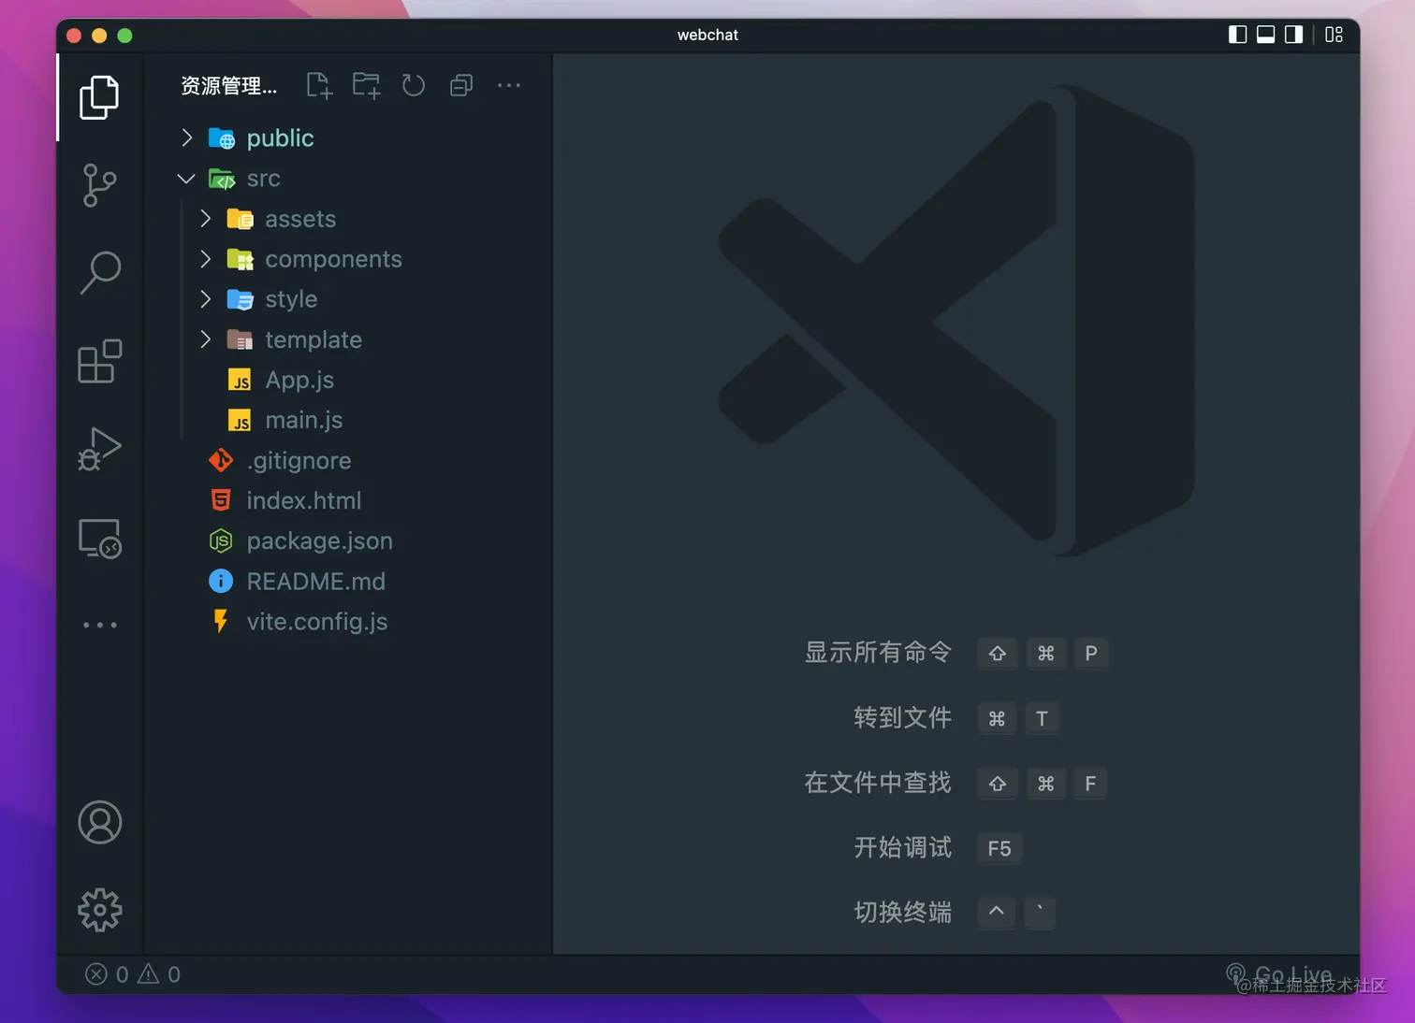Click the 资源管理 explorer title
Image resolution: width=1415 pixels, height=1023 pixels.
coord(228,86)
